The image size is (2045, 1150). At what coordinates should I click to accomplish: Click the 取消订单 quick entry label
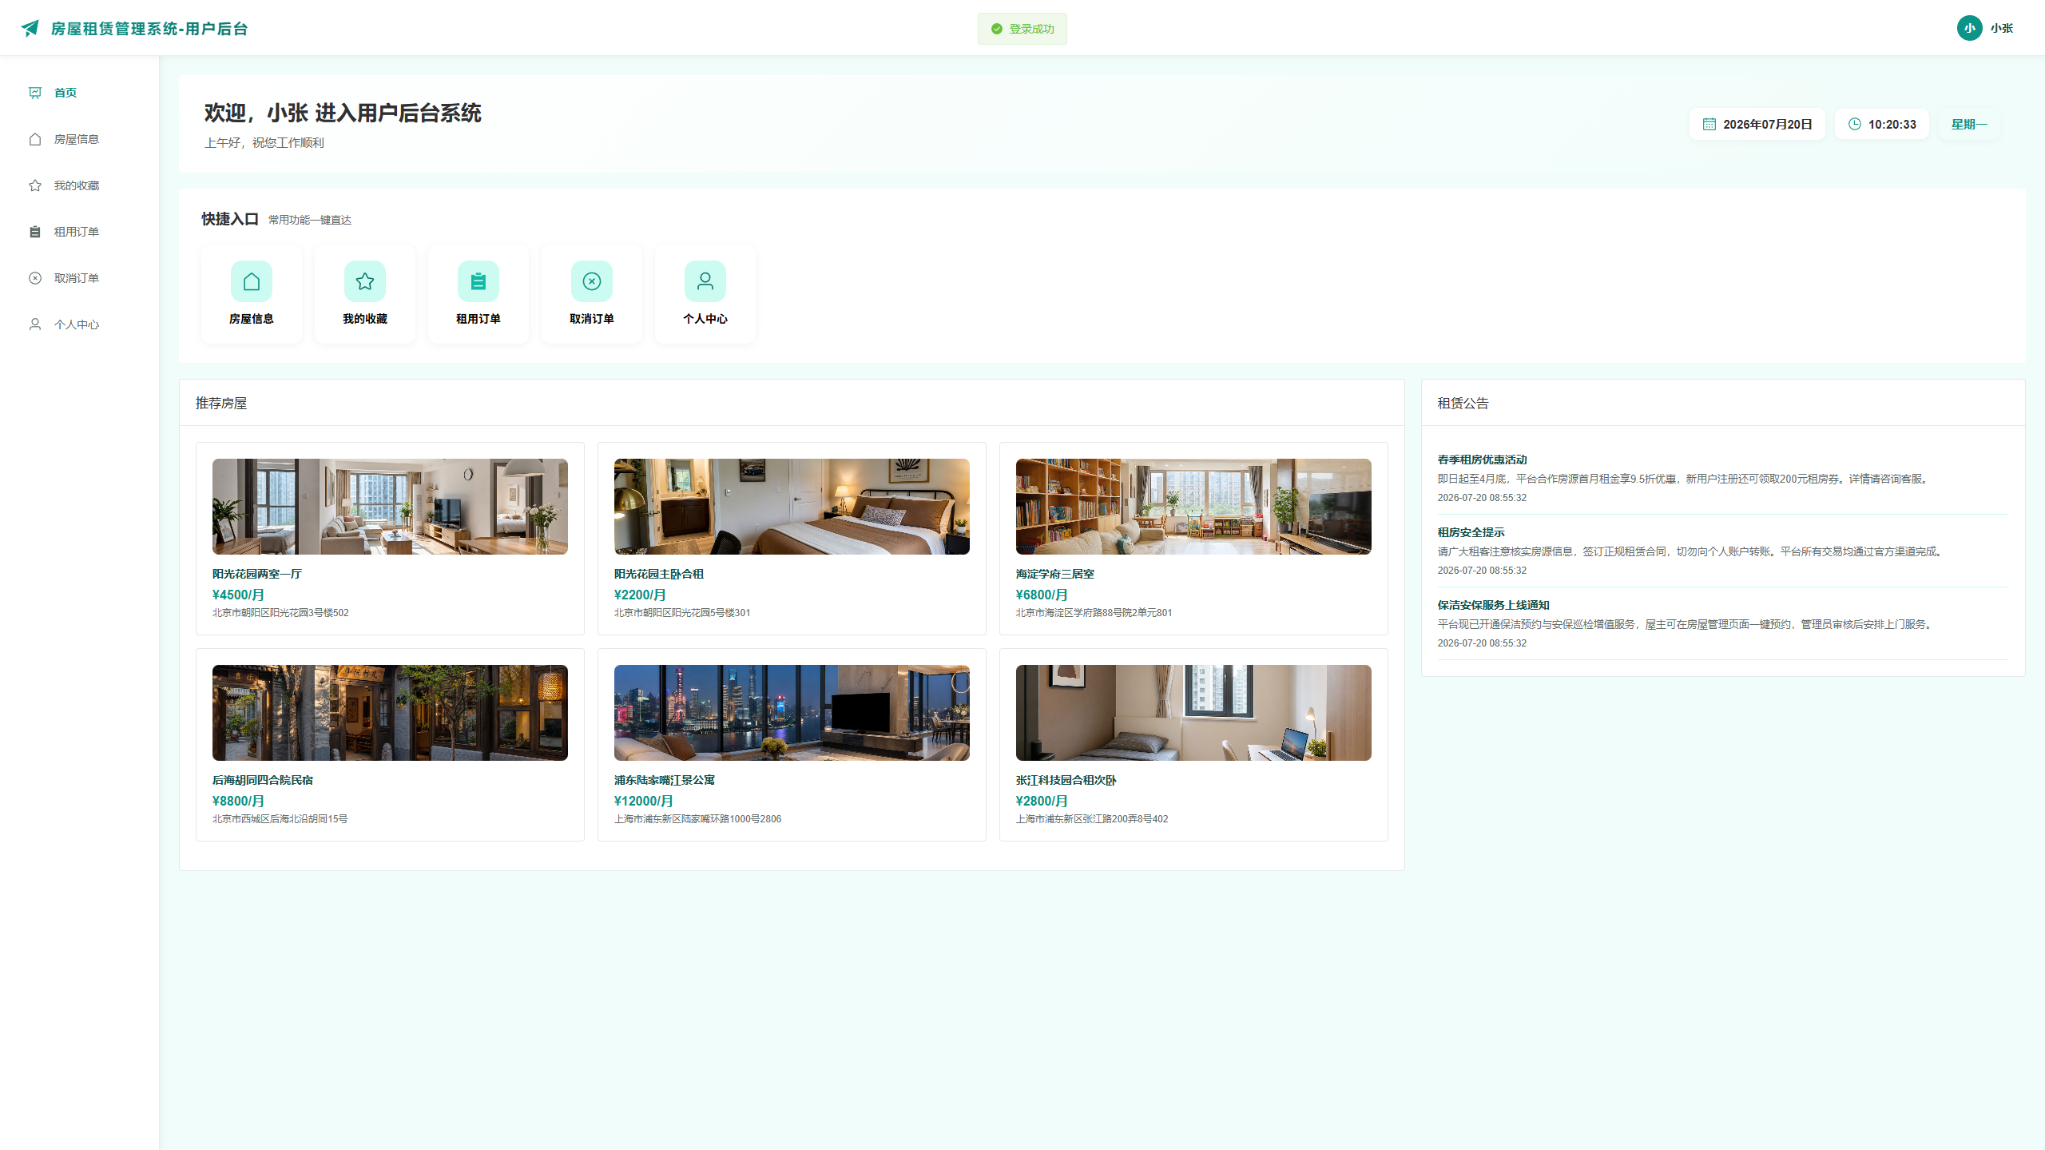tap(592, 319)
